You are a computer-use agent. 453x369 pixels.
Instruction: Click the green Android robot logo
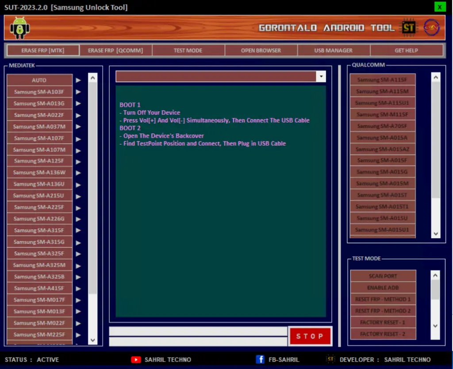pos(19,28)
